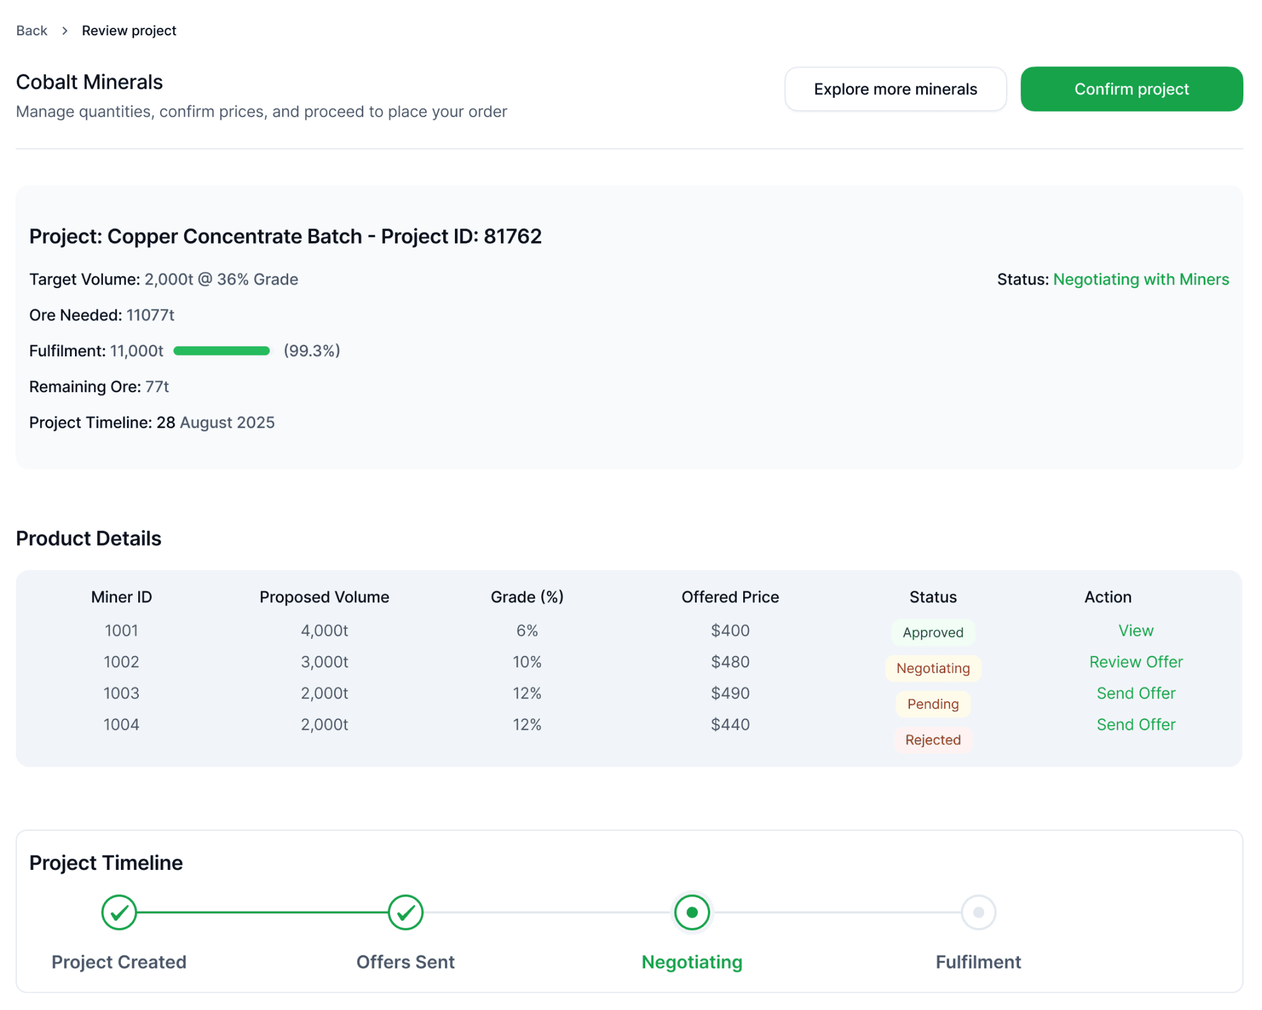Click Negotiating with Miners status text
The width and height of the screenshot is (1262, 1010).
[1141, 279]
